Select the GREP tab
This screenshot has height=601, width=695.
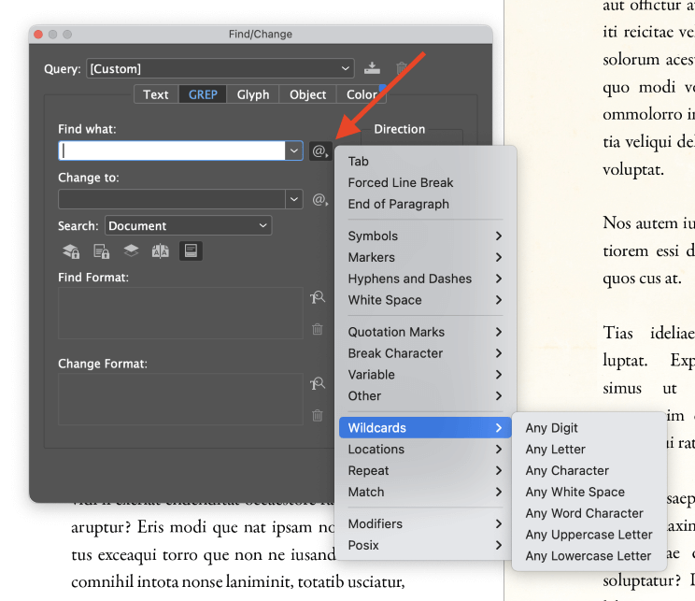click(x=203, y=94)
